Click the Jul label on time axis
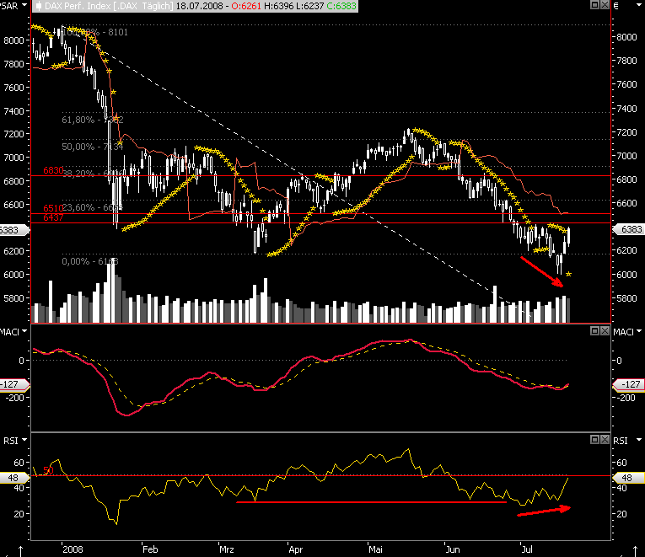Image resolution: width=645 pixels, height=557 pixels. point(527,549)
